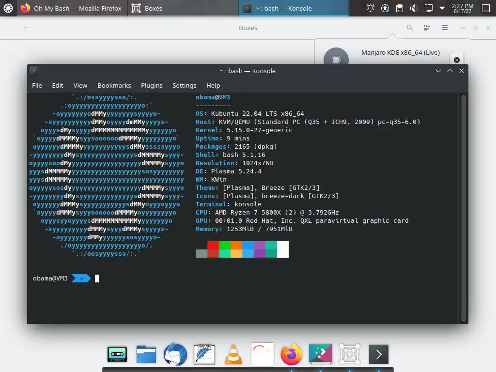496x372 pixels.
Task: Switch to the Boxes taskbar entry
Action: pyautogui.click(x=183, y=8)
